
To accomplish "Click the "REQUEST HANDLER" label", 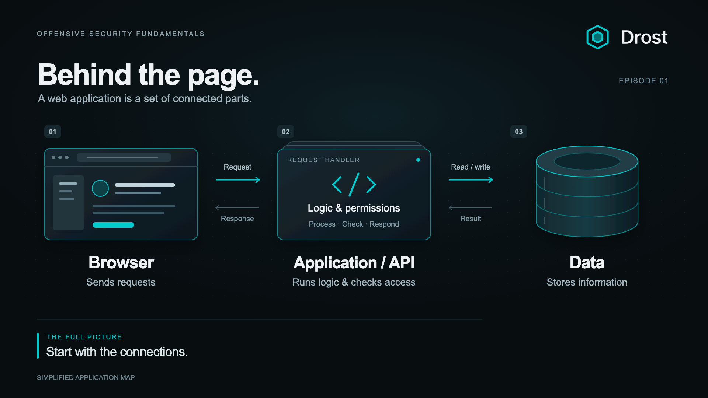I will 323,160.
